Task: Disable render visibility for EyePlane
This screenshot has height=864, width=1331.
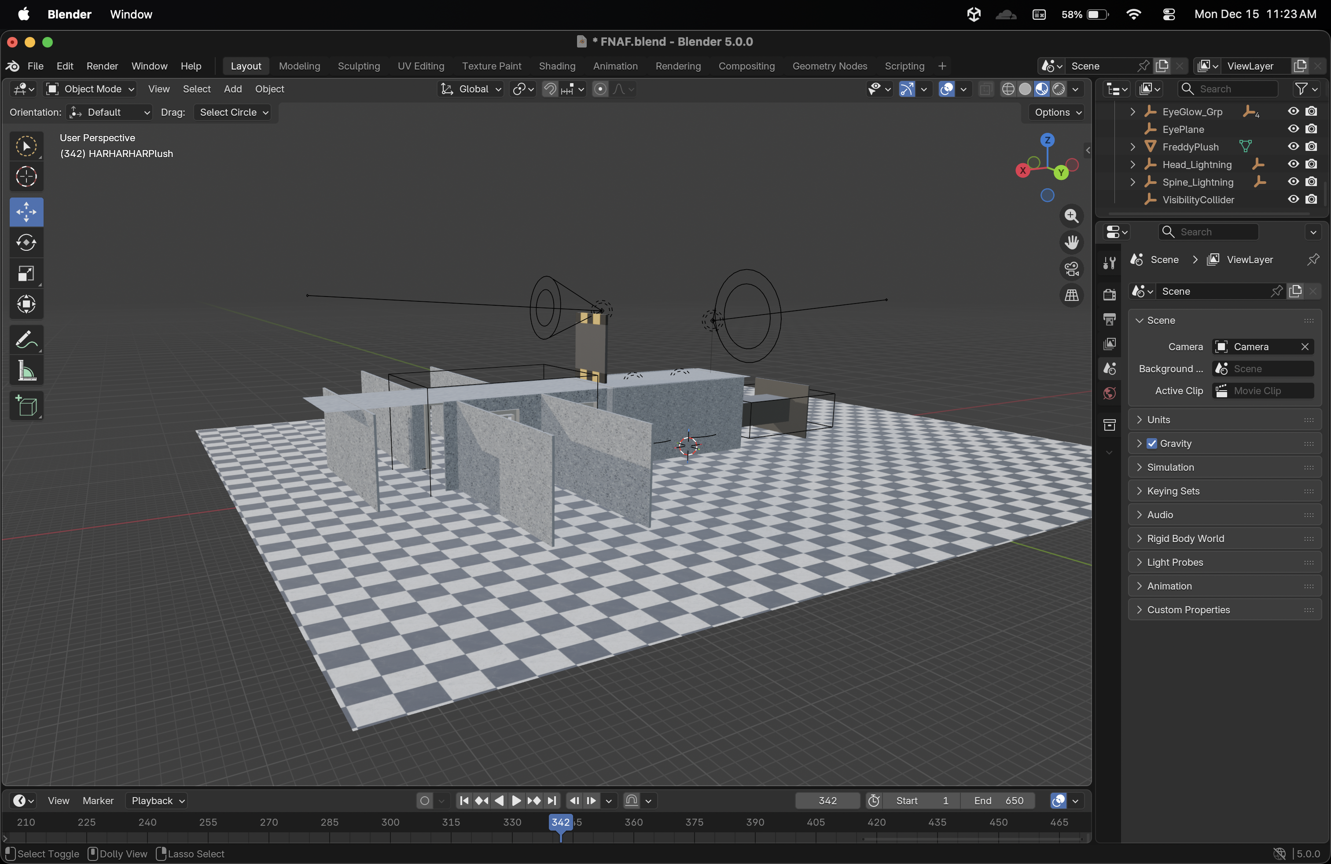Action: tap(1313, 129)
